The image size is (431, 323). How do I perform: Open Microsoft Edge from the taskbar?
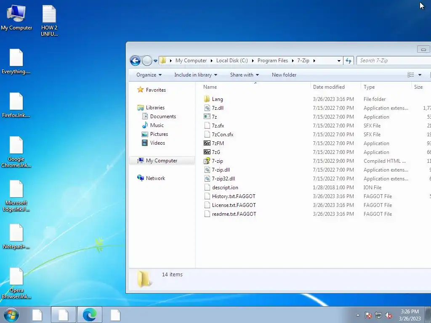pos(90,315)
